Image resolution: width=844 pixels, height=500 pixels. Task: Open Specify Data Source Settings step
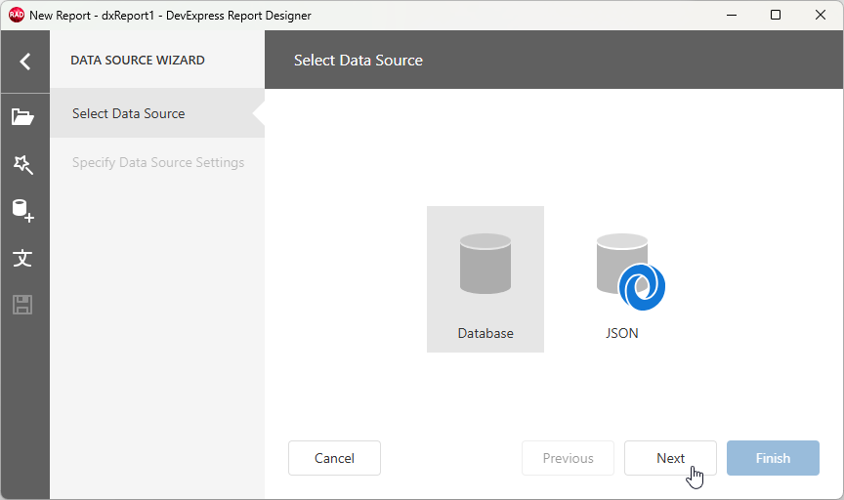pyautogui.click(x=157, y=162)
